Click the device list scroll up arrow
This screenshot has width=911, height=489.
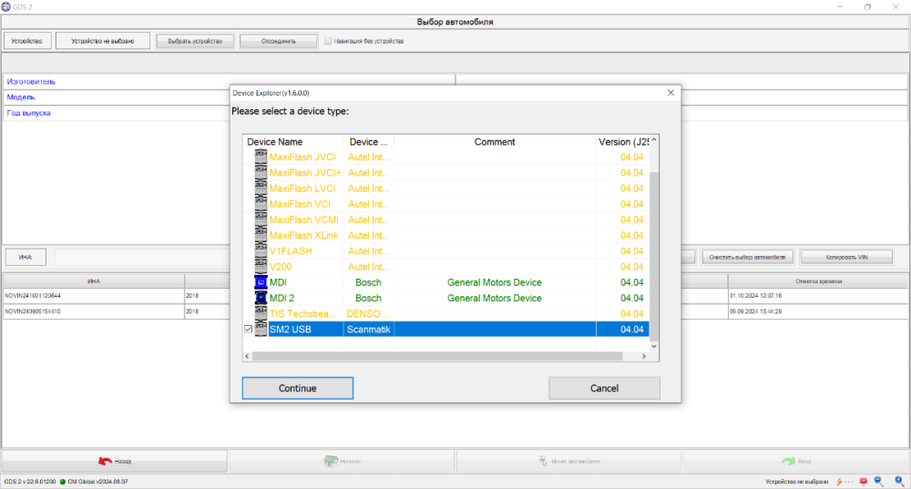point(653,140)
